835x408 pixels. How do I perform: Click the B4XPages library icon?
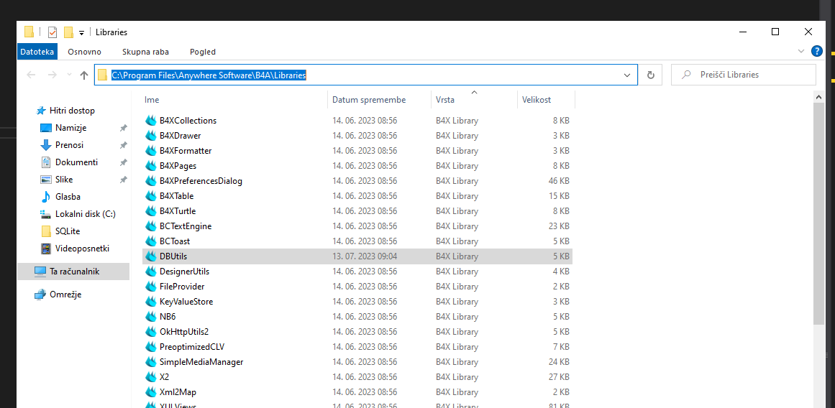[x=151, y=166]
